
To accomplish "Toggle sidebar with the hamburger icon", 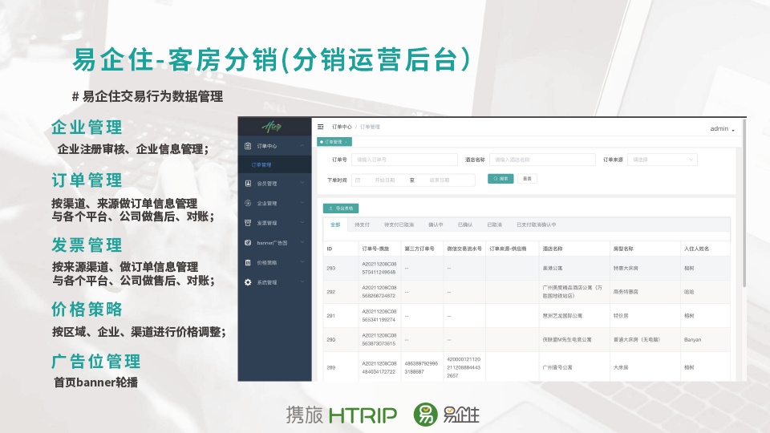I will click(321, 127).
